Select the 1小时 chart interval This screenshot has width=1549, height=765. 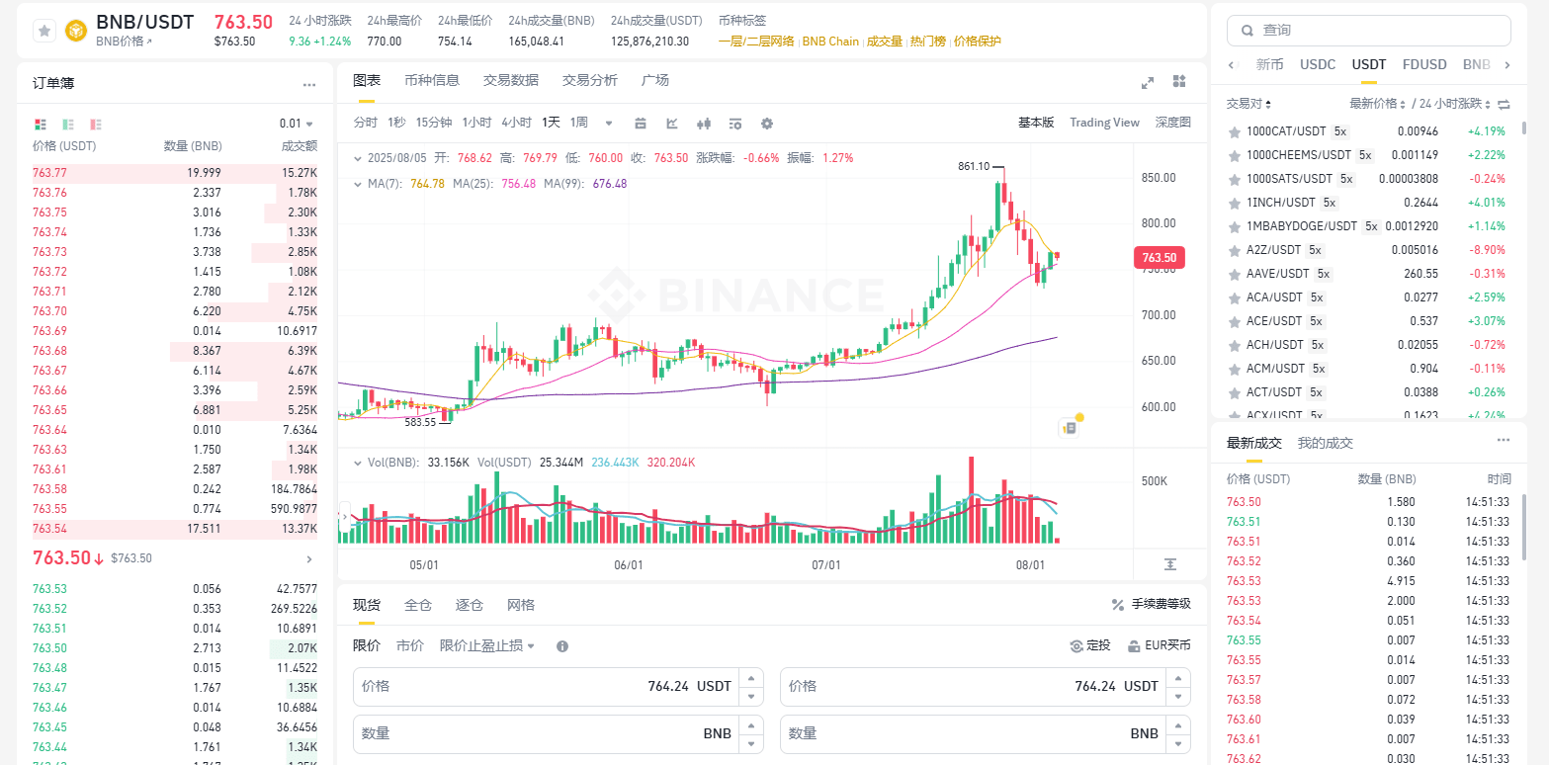[476, 123]
